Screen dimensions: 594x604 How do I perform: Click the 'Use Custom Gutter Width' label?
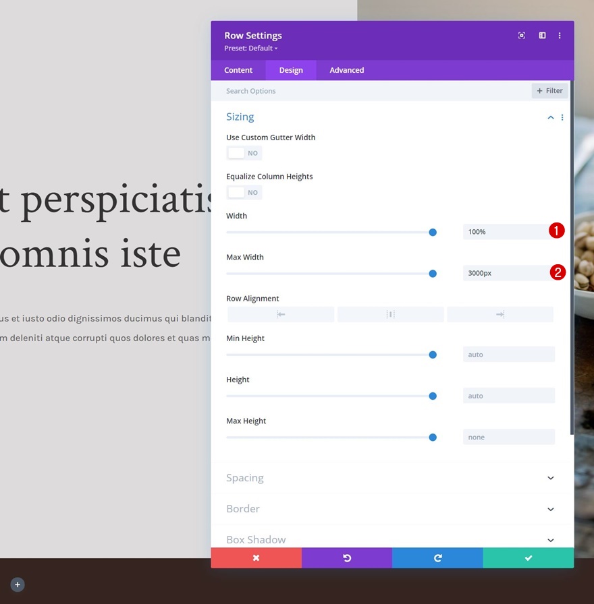(271, 138)
